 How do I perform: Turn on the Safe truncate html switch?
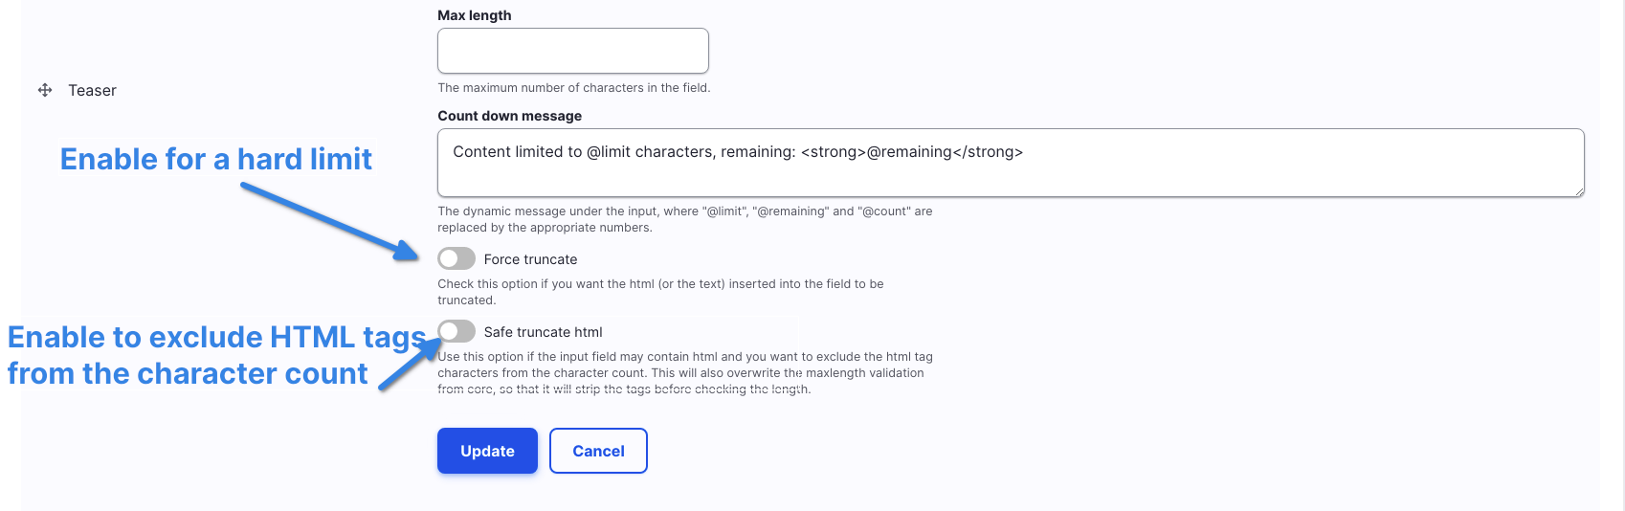pyautogui.click(x=456, y=331)
